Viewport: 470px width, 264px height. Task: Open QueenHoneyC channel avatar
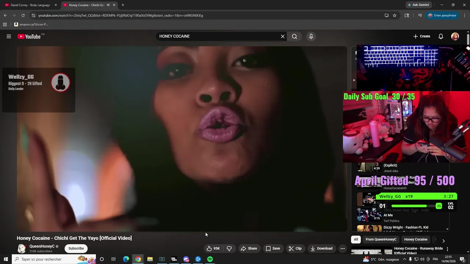coord(22,249)
